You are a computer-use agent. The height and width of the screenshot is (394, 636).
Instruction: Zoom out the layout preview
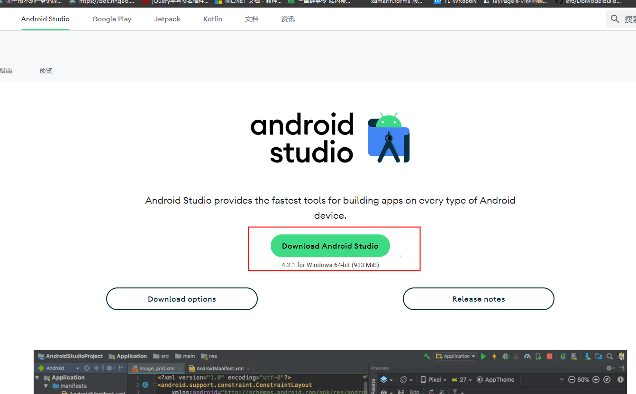click(571, 380)
